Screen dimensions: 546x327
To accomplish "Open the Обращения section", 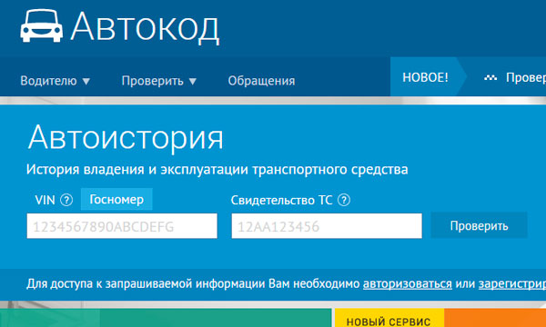I will coord(261,81).
